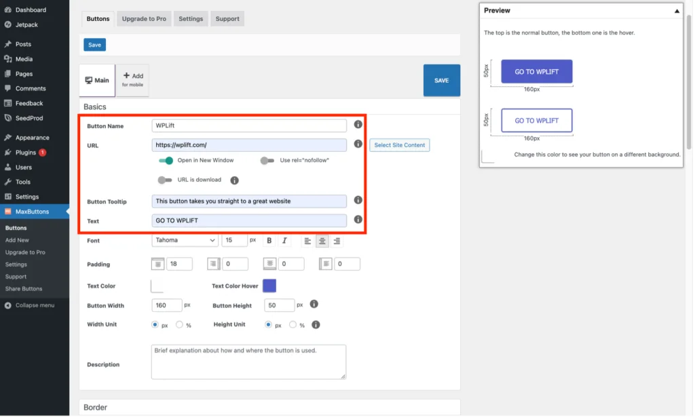Click the Italic font icon

(x=284, y=241)
